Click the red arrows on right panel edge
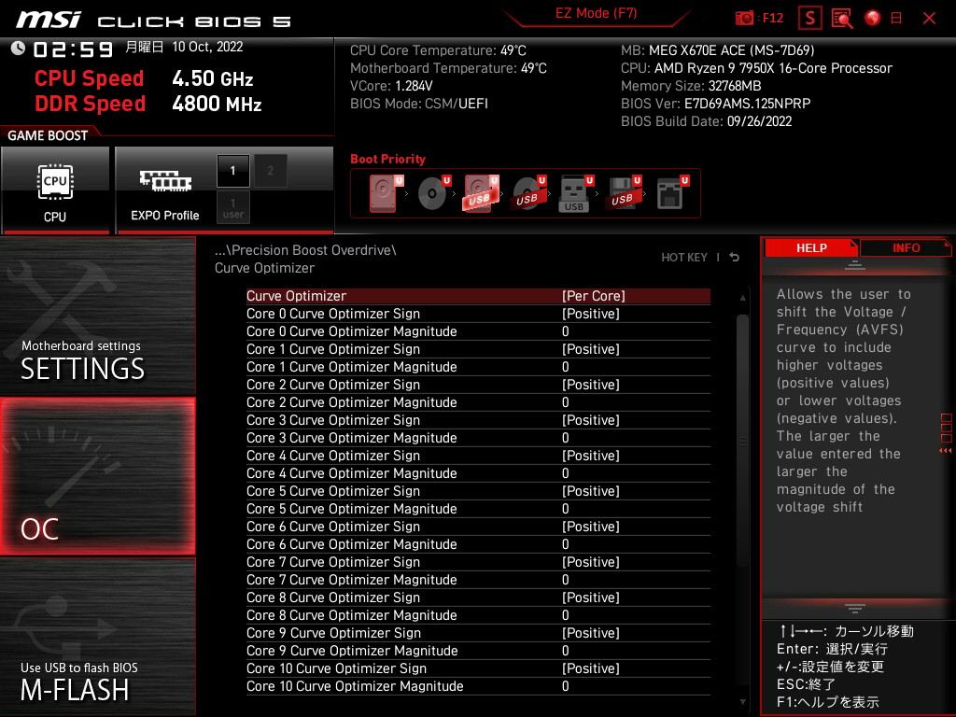Viewport: 956px width, 717px height. pos(946,451)
